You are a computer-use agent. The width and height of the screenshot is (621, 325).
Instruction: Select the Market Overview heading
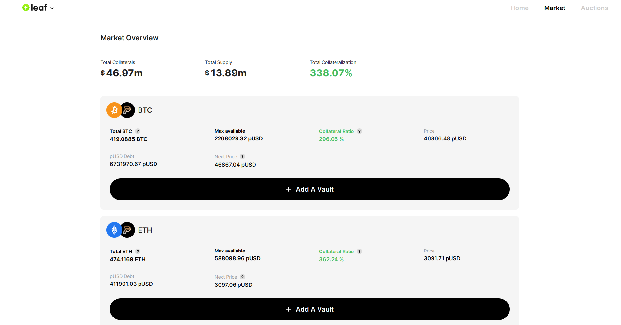pyautogui.click(x=129, y=38)
